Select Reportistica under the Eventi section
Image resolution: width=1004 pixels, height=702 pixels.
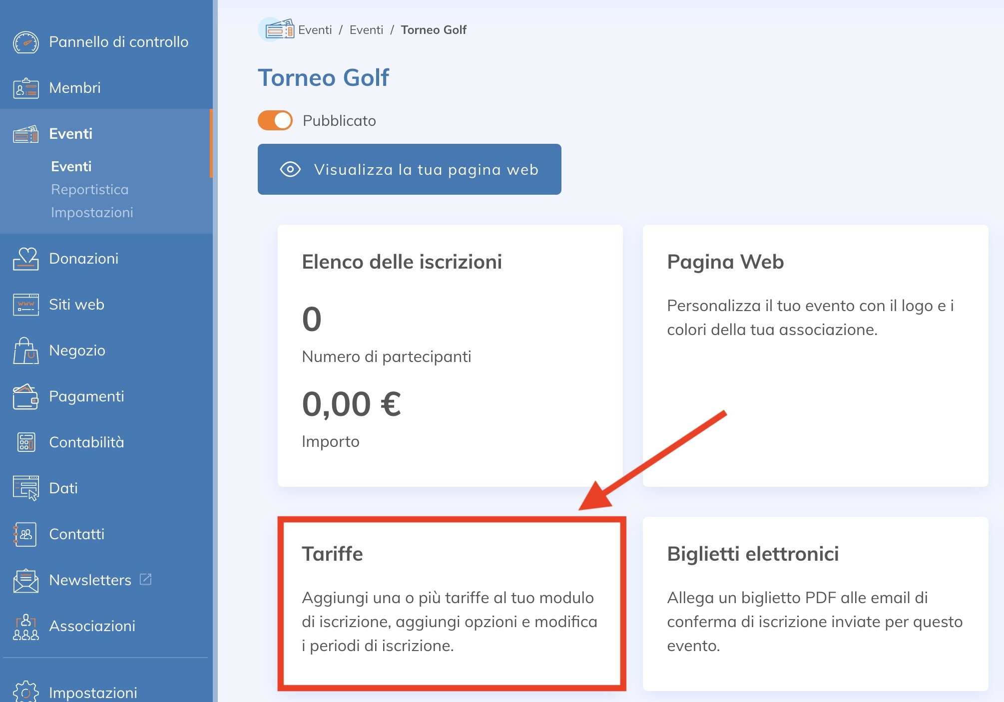click(89, 189)
